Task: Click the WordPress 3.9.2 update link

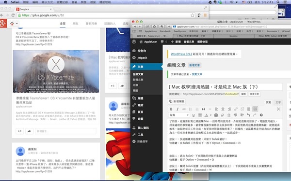Action: (181, 54)
